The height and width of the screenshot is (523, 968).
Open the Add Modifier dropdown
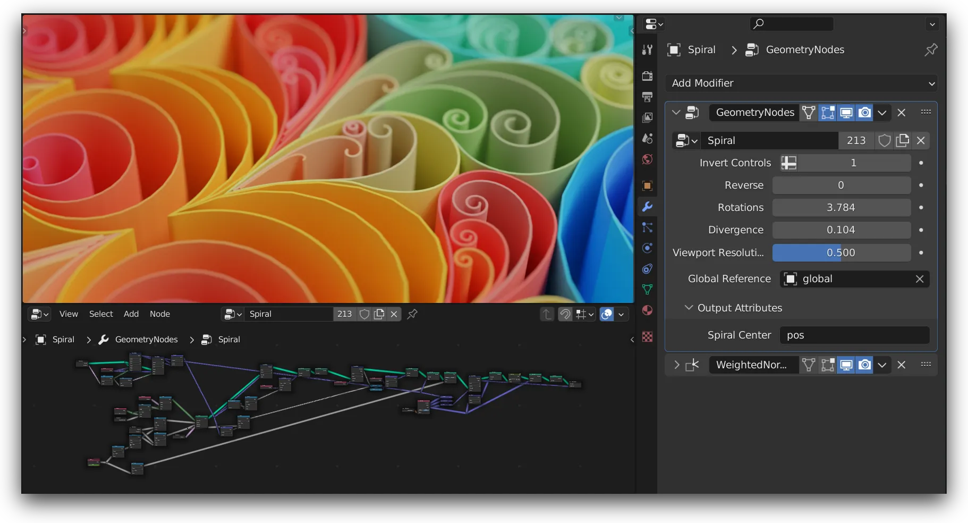[801, 83]
